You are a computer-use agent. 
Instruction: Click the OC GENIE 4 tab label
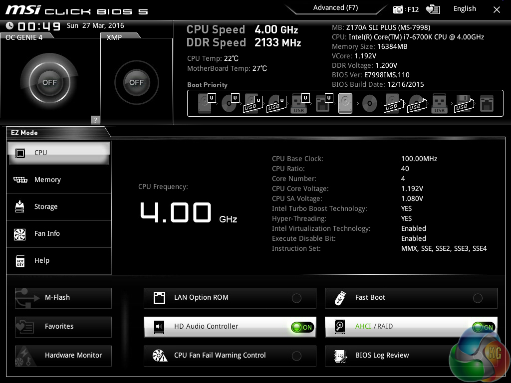24,37
